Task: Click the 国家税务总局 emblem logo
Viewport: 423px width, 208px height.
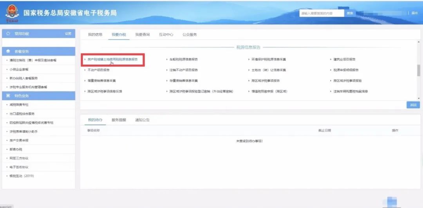Action: pyautogui.click(x=12, y=13)
